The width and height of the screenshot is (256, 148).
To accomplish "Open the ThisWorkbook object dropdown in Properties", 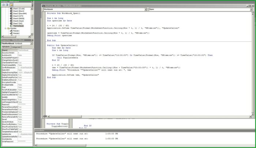I will pyautogui.click(x=31, y=43).
